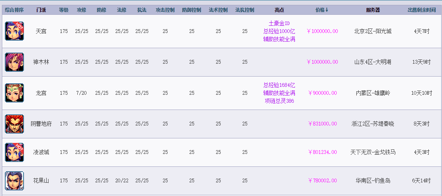Click the 亮点 column header

tap(279, 10)
